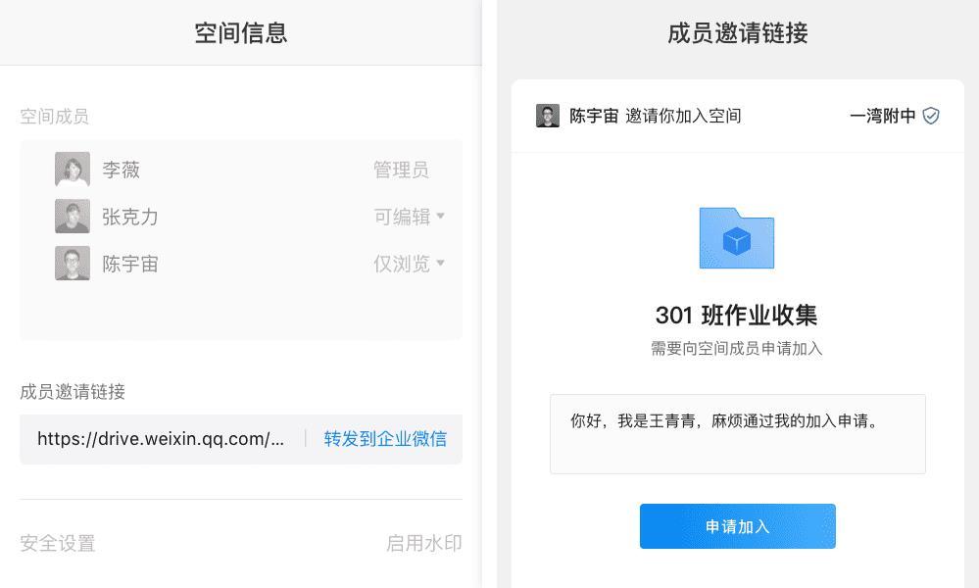Click Zhang Keli's (张克力) avatar photo

pyautogui.click(x=73, y=217)
